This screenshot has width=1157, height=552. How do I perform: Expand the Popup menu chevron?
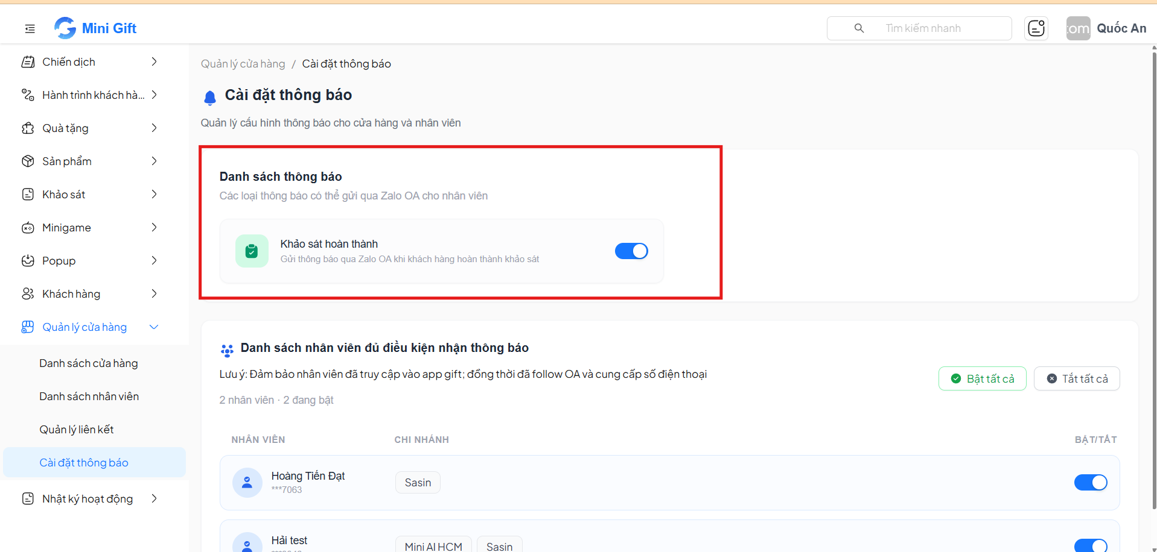[x=155, y=260]
